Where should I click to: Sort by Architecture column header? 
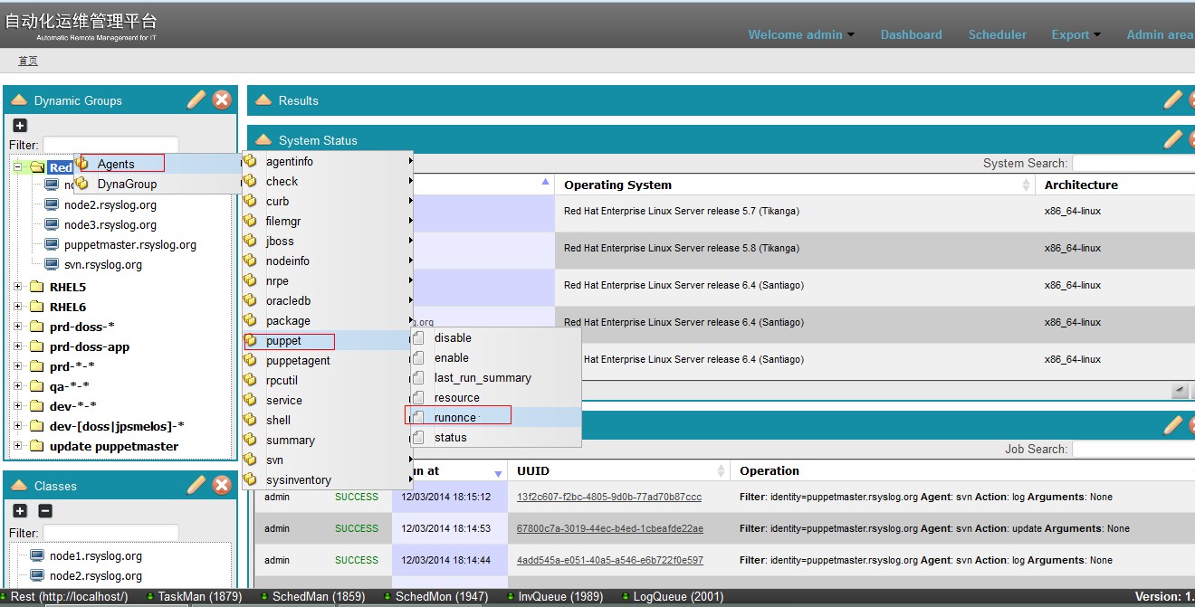point(1115,185)
